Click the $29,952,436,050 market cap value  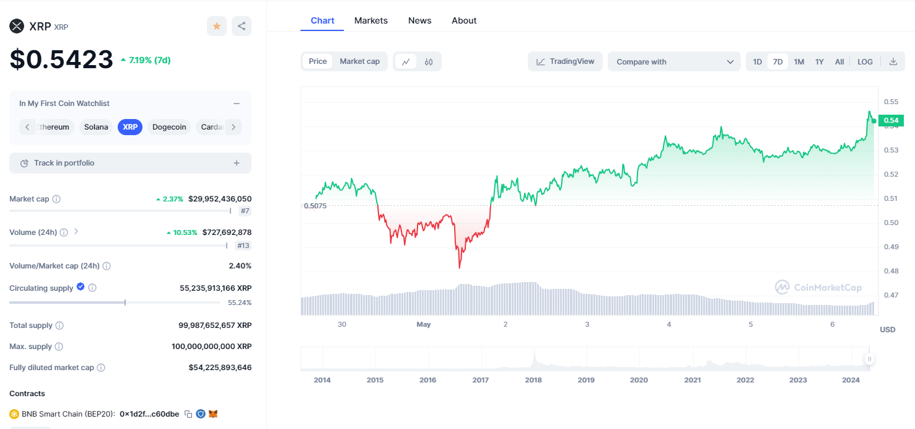[220, 199]
